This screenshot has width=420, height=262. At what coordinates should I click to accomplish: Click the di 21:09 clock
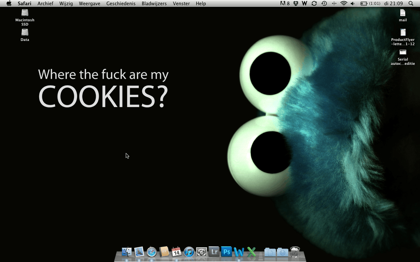click(x=393, y=4)
